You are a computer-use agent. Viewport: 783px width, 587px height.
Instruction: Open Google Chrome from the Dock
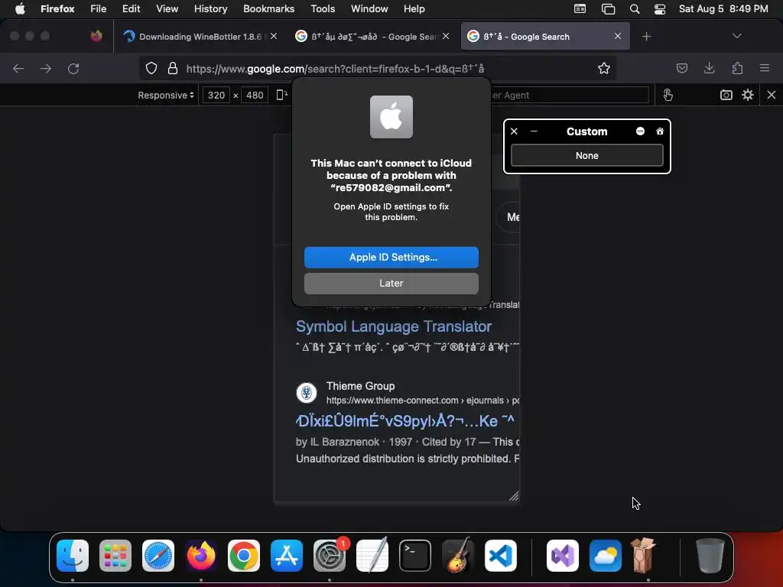pyautogui.click(x=244, y=556)
